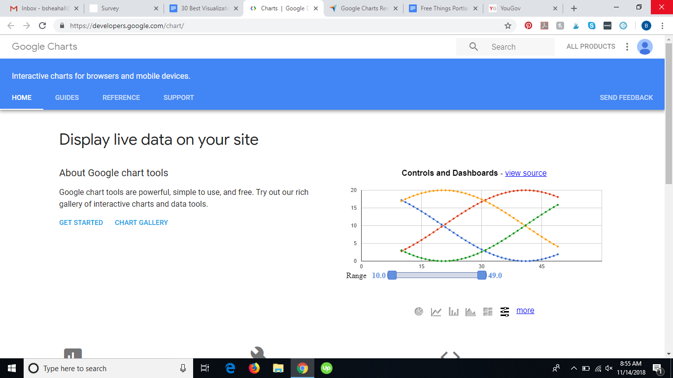Open the Google account avatar in header
This screenshot has height=378, width=673.
click(645, 47)
